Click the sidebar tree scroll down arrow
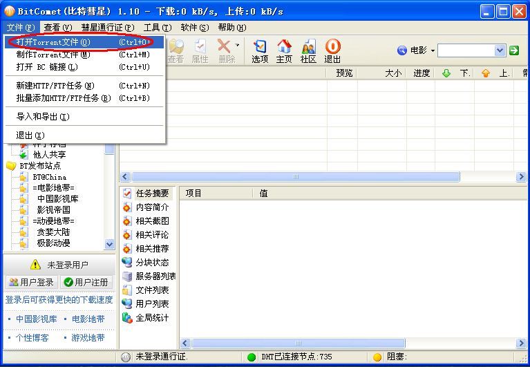Screen dimensions: 530x367 [109, 244]
